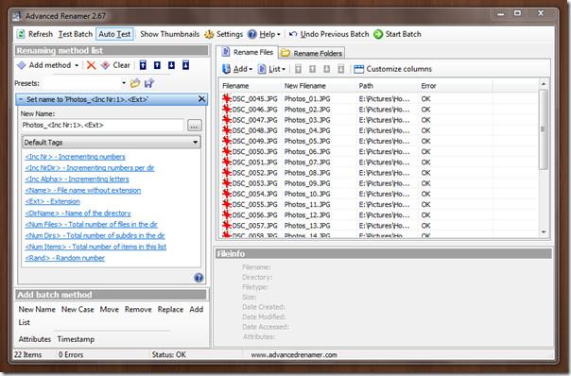Click the file list scroll down arrow
Screen dimensions: 571x376
pyautogui.click(x=544, y=232)
